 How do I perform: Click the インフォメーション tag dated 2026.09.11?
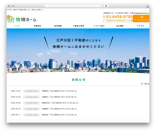point(32,115)
